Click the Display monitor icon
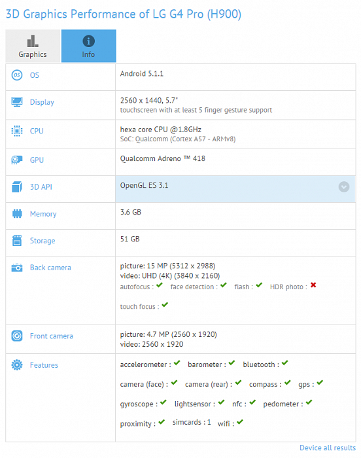Screen dimensions: 361x458 point(17,102)
